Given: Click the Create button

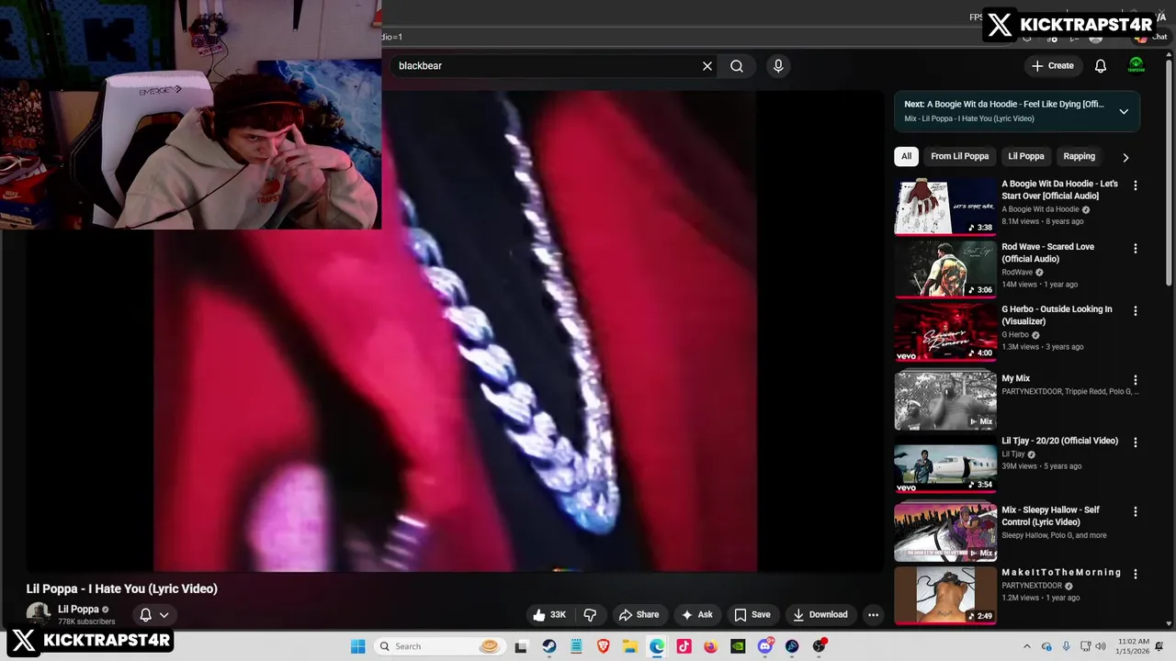Looking at the screenshot, I should pos(1052,66).
